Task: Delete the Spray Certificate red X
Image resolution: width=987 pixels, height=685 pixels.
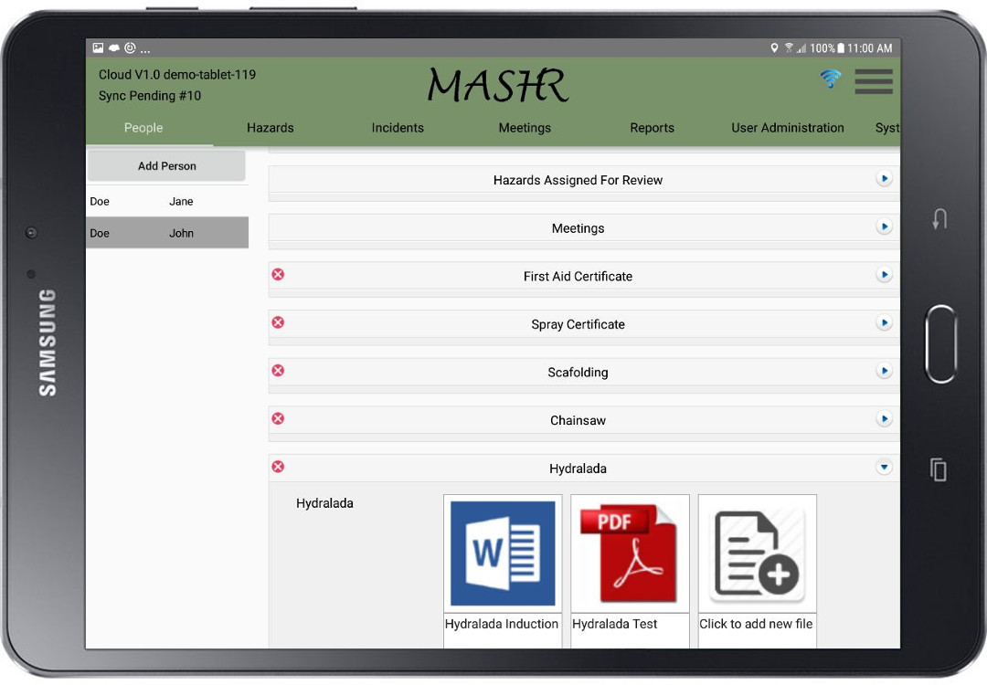Action: point(278,322)
